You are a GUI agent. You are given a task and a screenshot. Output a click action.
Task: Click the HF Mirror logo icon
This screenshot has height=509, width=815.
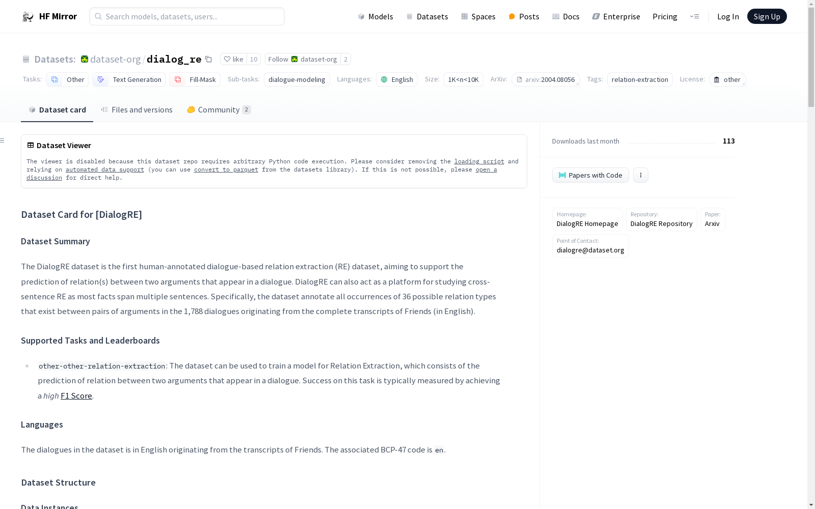(x=28, y=17)
